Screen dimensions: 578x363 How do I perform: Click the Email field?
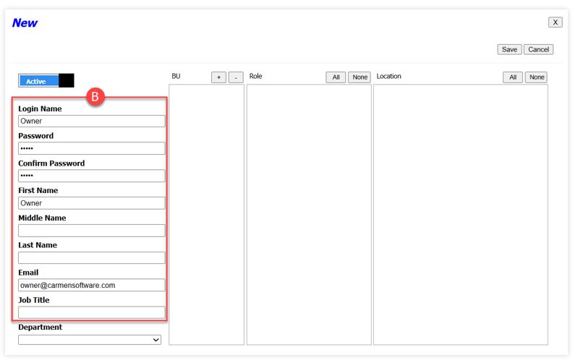tap(91, 286)
